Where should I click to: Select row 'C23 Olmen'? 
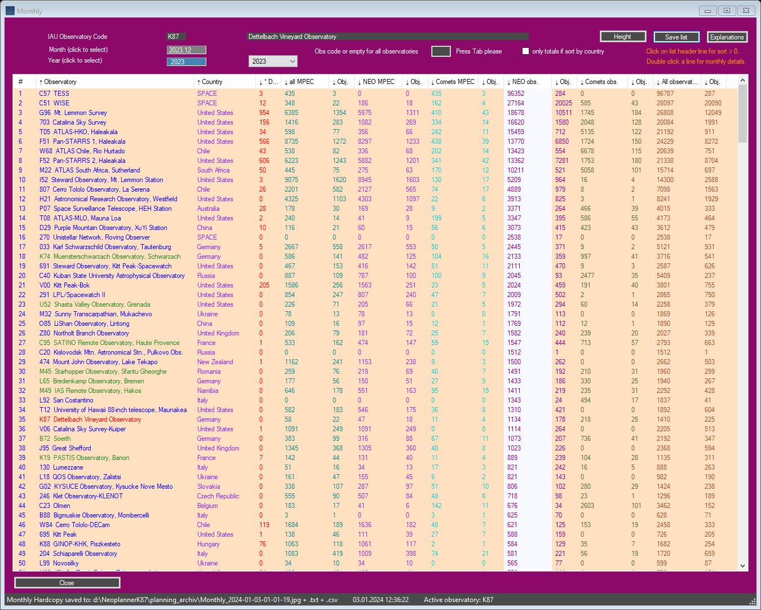375,506
